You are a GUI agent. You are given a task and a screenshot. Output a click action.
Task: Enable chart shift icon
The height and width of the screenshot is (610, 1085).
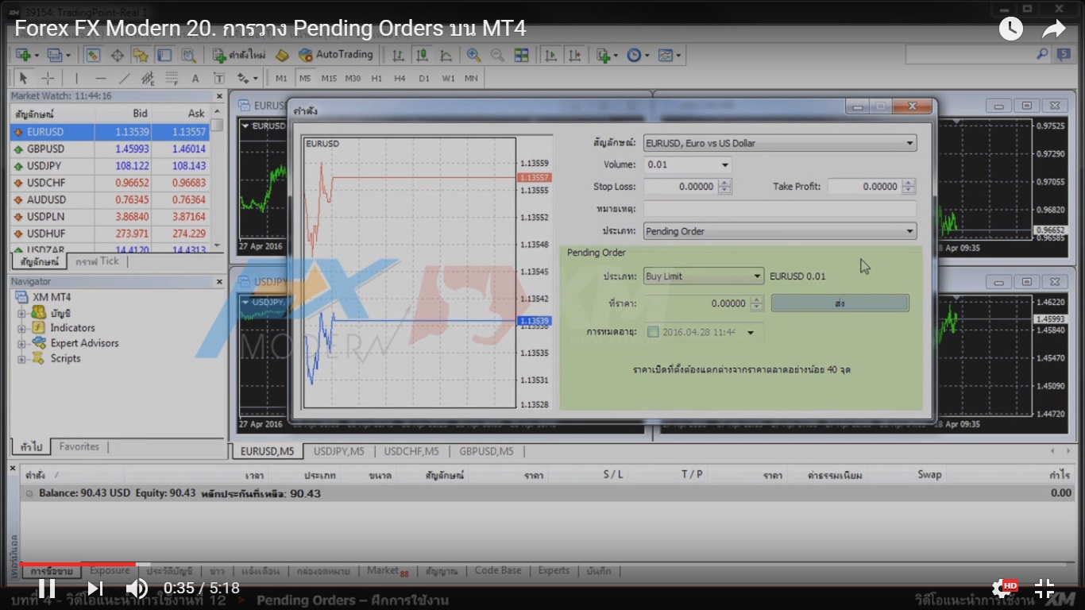coord(574,55)
